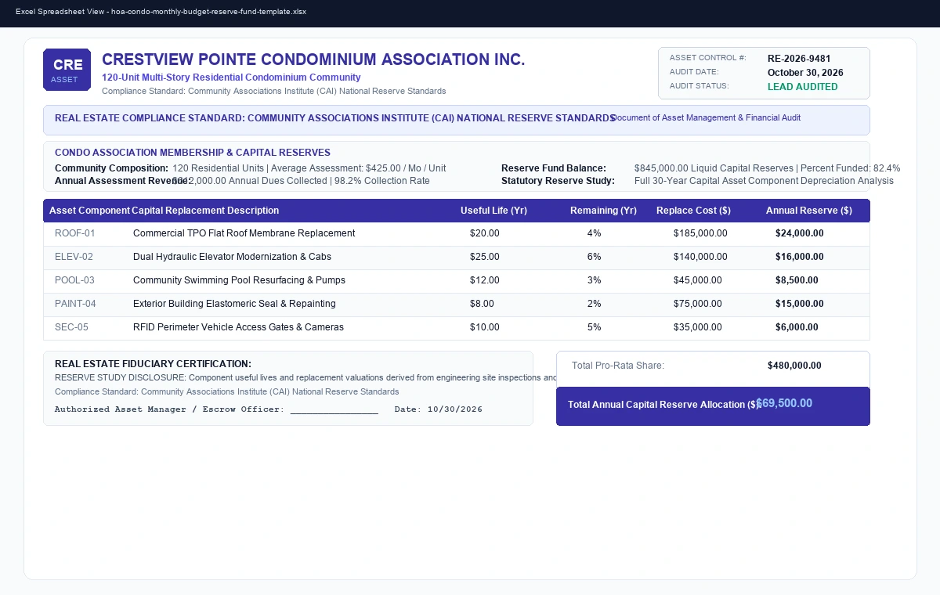The width and height of the screenshot is (940, 595).
Task: Click Dual Hydraulic Elevator Modernization description
Action: pos(232,257)
